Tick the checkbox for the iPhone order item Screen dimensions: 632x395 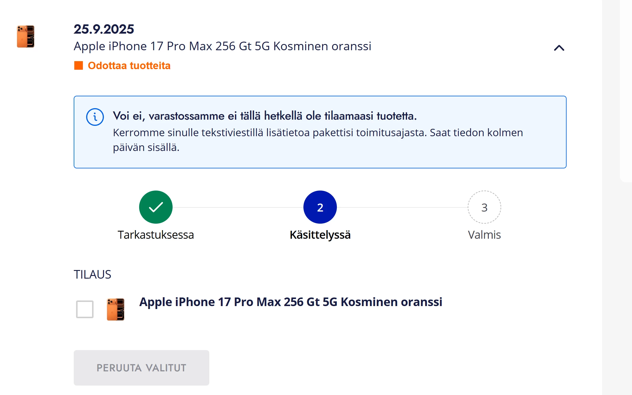[x=85, y=309]
